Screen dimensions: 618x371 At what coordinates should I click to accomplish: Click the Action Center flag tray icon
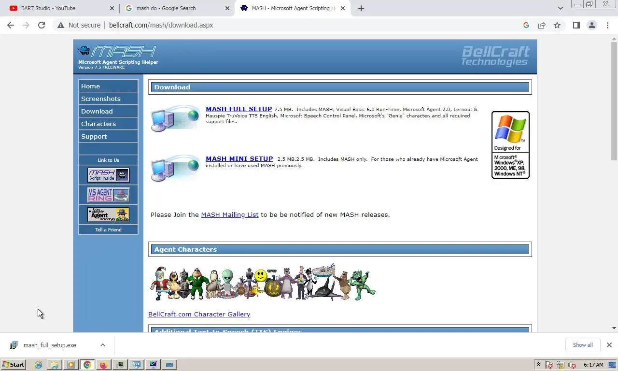[549, 365]
